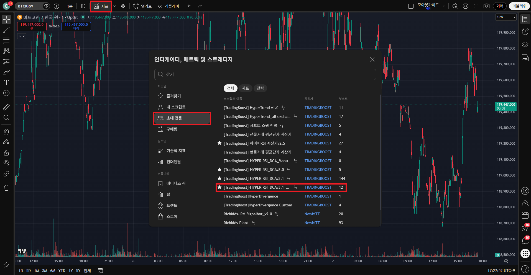The width and height of the screenshot is (531, 275).
Task: Add symbol with the plus icon
Action: (56, 6)
